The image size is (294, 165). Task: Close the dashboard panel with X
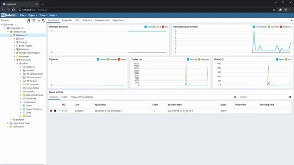292,20
